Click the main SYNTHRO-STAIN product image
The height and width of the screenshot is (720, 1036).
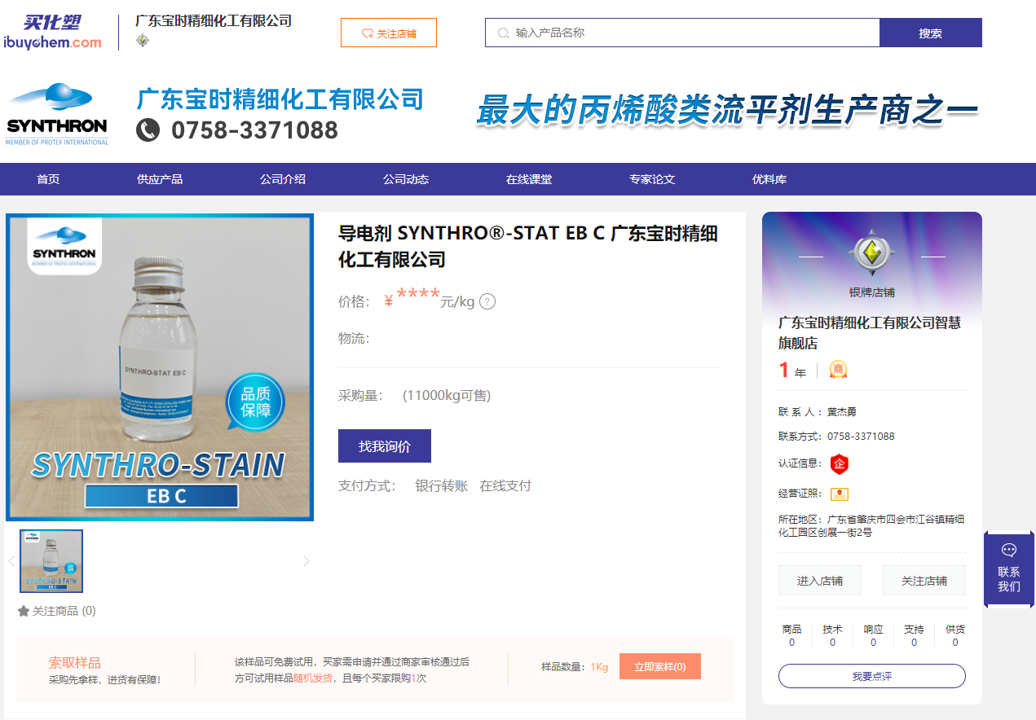tap(160, 367)
